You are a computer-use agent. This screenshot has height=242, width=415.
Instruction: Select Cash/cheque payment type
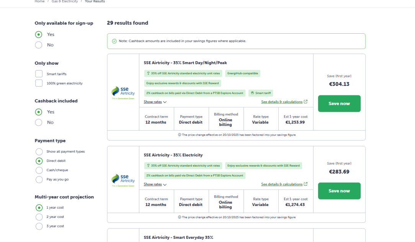(x=39, y=170)
